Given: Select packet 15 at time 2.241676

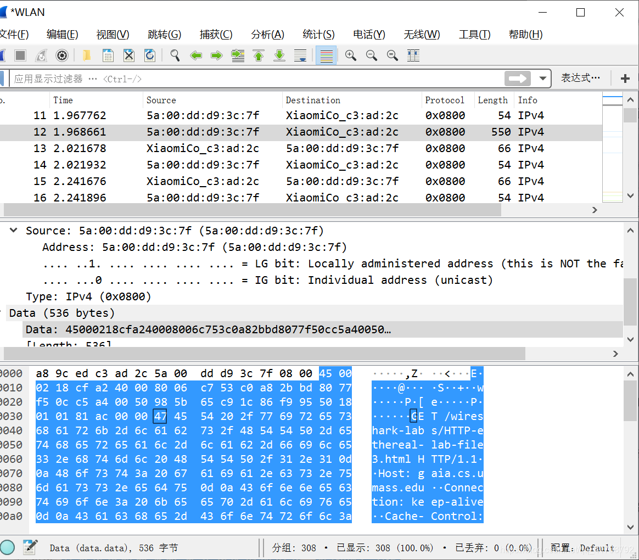Looking at the screenshot, I should [301, 181].
